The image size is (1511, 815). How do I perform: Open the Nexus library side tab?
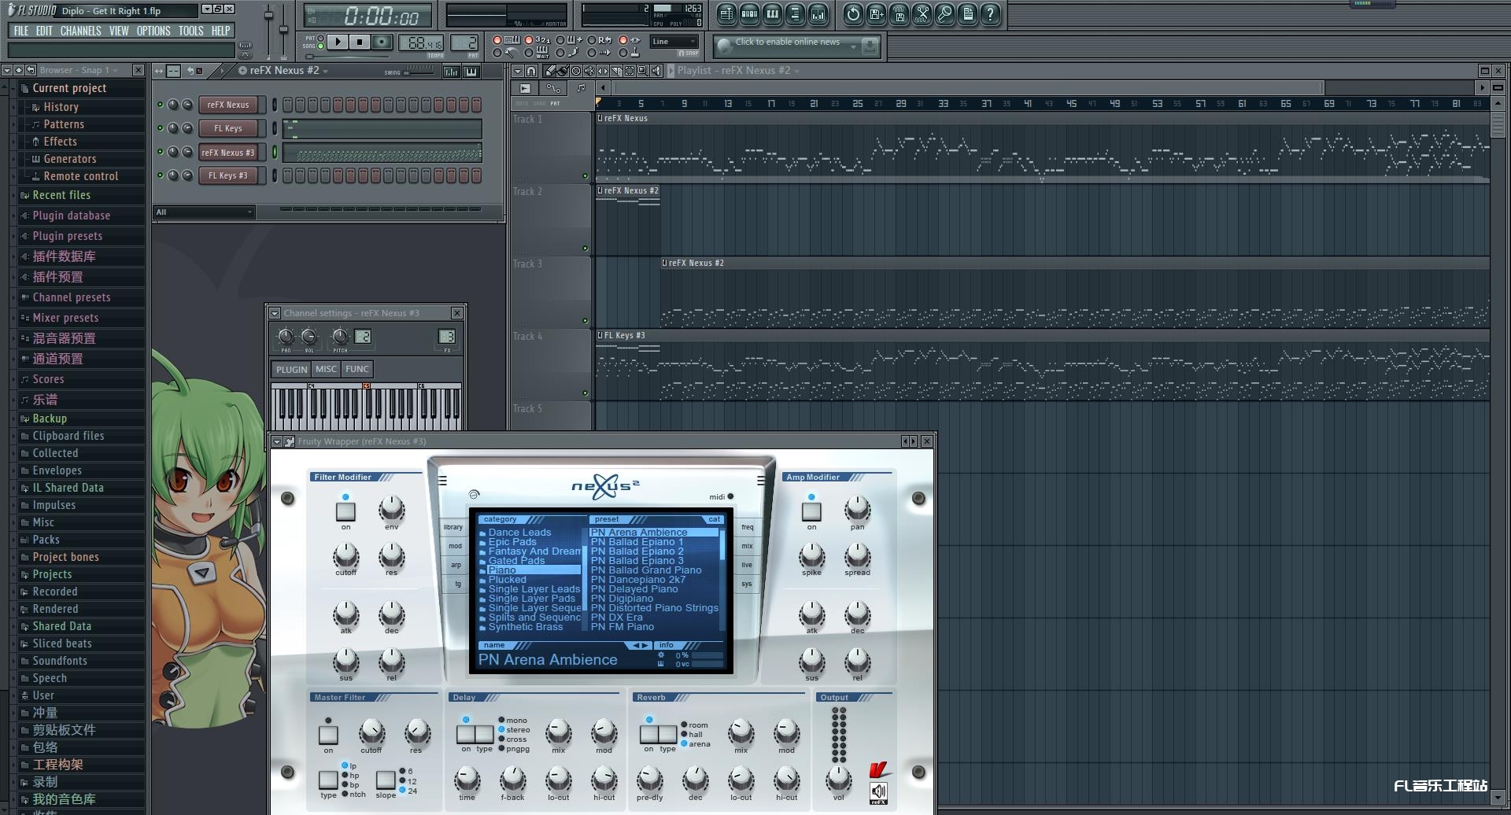pyautogui.click(x=453, y=527)
